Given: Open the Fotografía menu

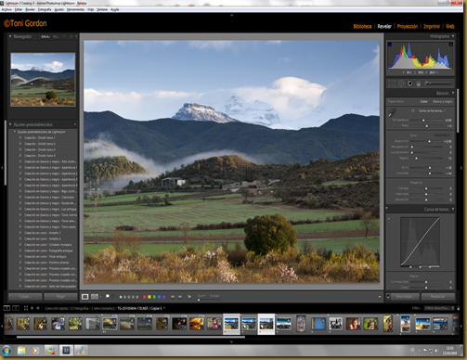Looking at the screenshot, I should 45,9.
